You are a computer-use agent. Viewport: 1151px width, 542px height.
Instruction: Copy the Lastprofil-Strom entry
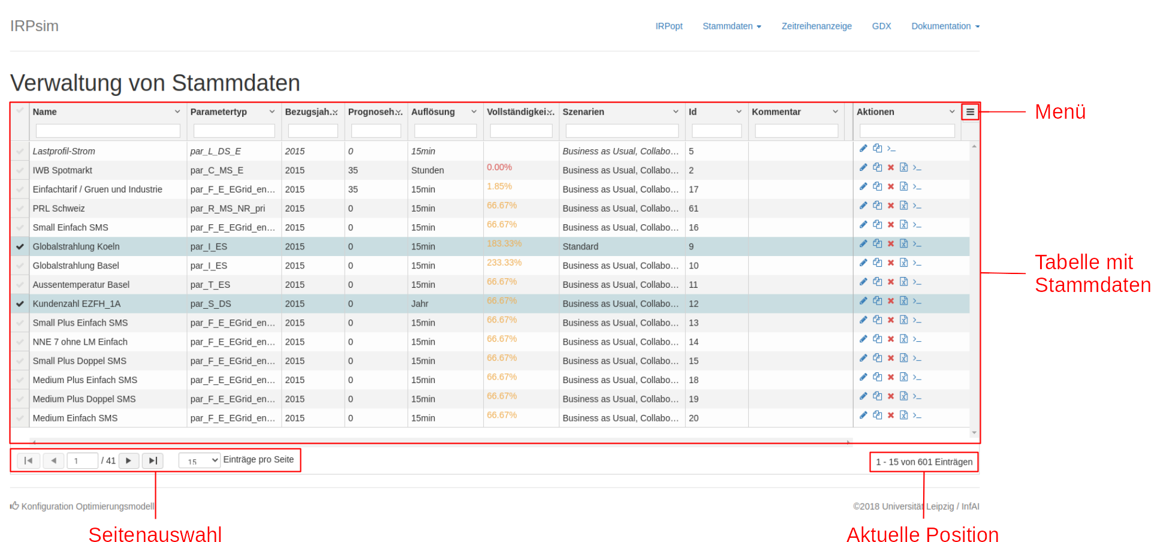pos(877,148)
